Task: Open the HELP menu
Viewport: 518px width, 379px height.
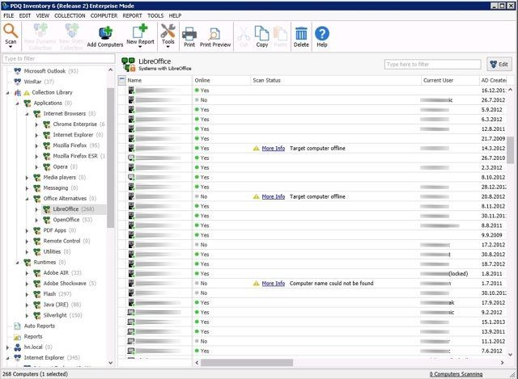Action: point(175,15)
